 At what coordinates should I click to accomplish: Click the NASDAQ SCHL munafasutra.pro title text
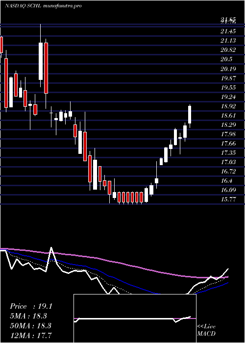coord(43,6)
